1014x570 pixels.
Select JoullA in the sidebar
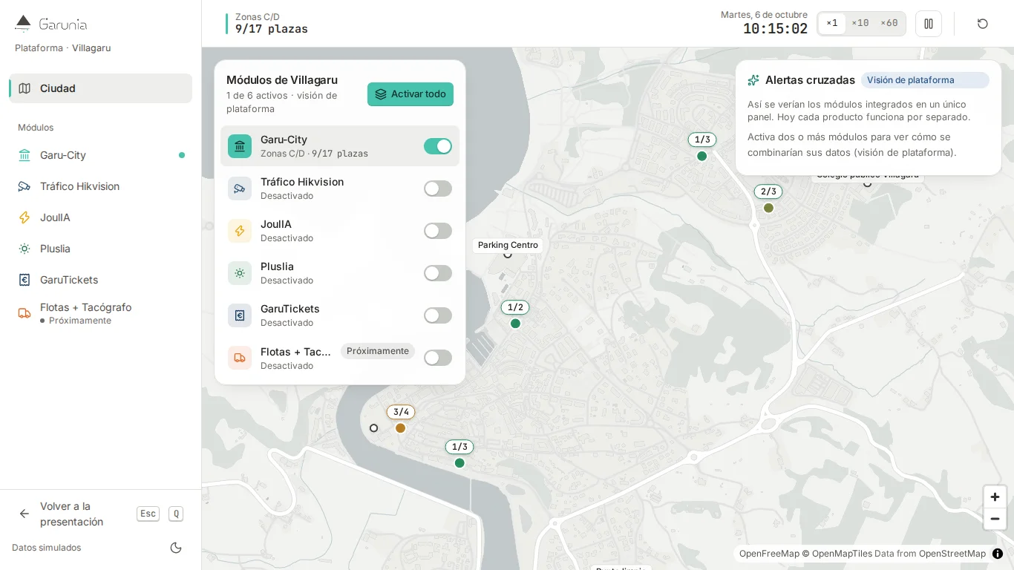(x=100, y=217)
